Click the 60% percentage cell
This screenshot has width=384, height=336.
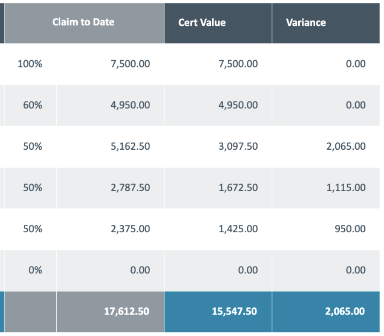coord(33,105)
